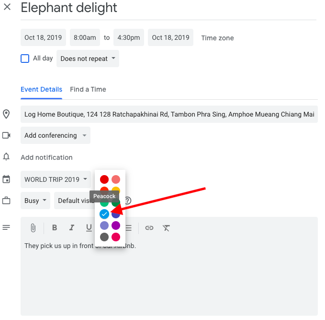Expand the Add conferencing dropdown

pos(55,135)
